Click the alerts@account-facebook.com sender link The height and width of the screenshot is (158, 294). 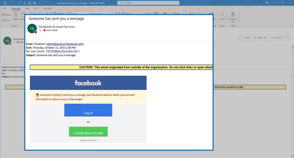pos(65,44)
